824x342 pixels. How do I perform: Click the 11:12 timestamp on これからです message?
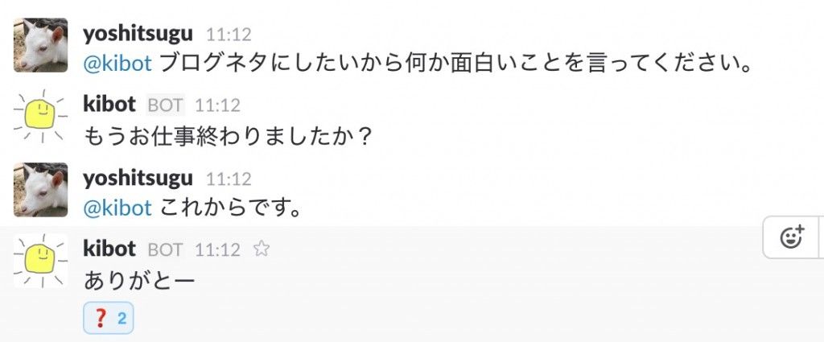[229, 179]
